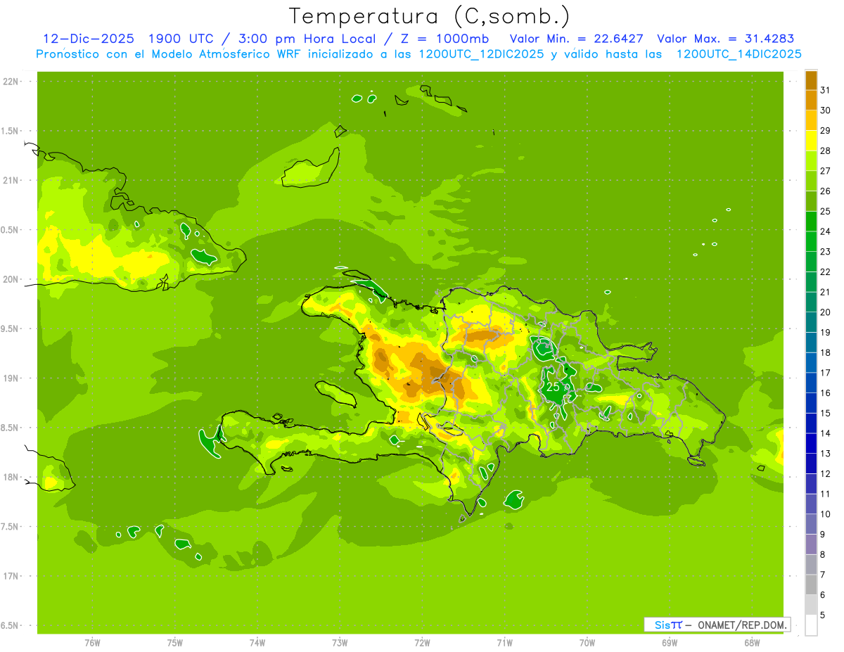Click the legend value "24"

pyautogui.click(x=826, y=231)
